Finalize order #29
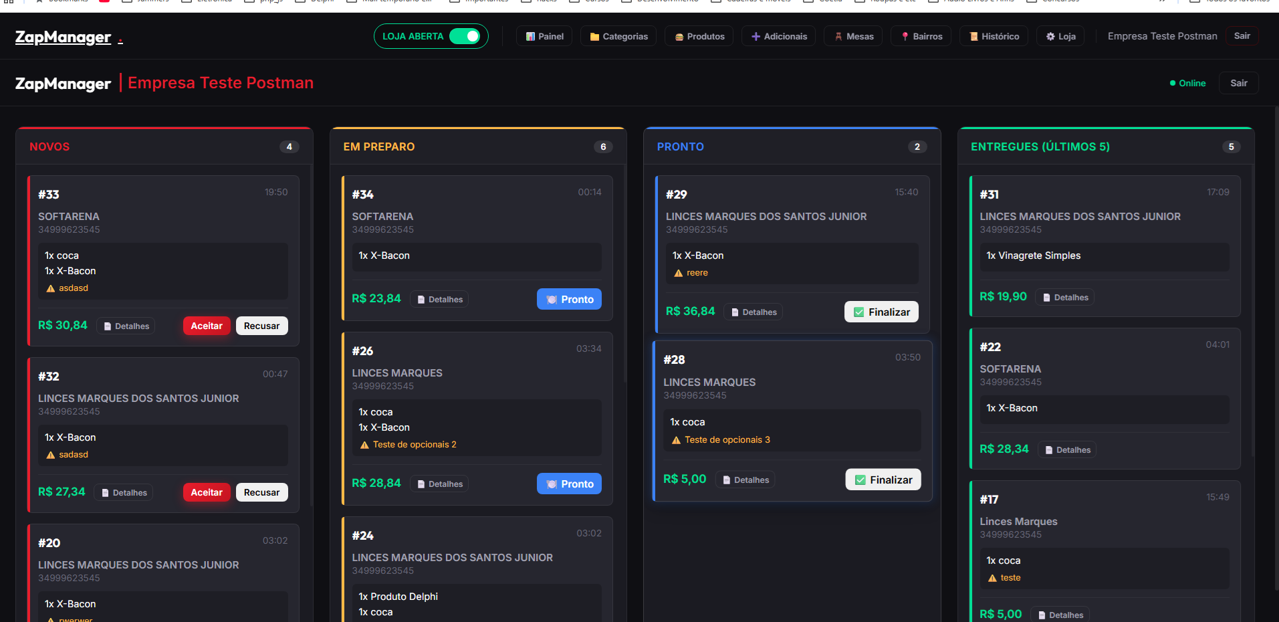This screenshot has width=1279, height=622. pos(881,312)
